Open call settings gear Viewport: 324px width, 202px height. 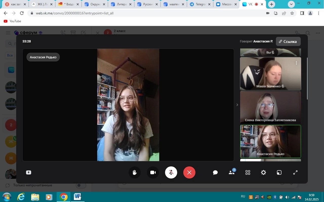pyautogui.click(x=264, y=172)
